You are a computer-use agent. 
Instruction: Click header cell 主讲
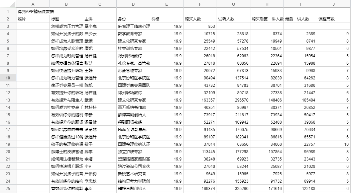tap(100, 19)
